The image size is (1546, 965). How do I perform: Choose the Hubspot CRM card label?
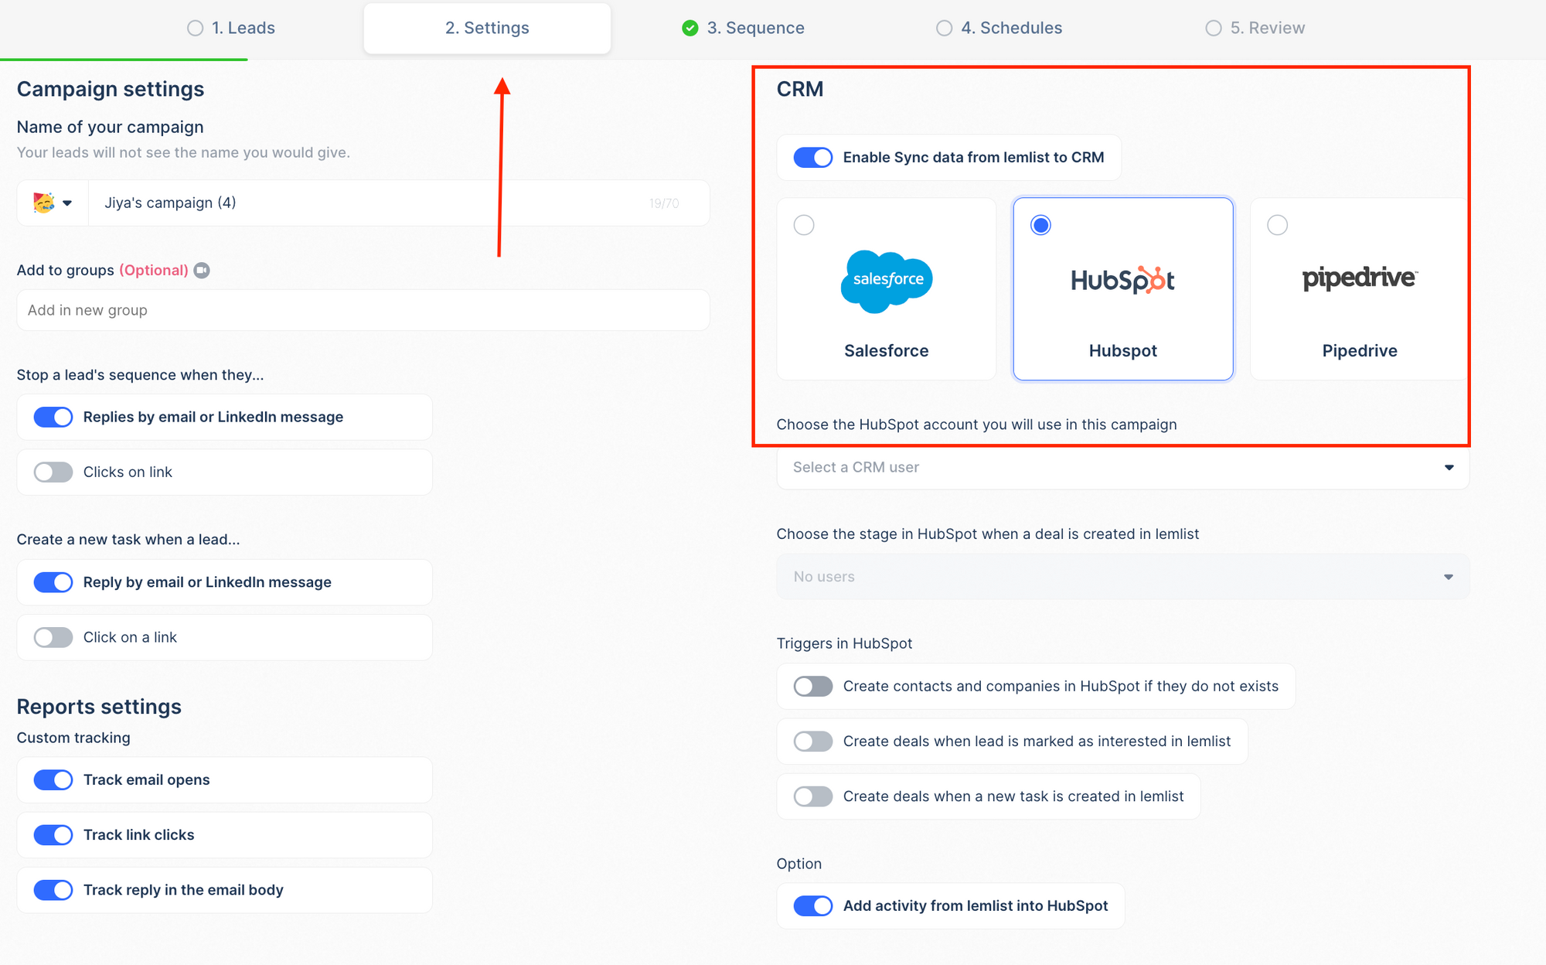pyautogui.click(x=1122, y=351)
